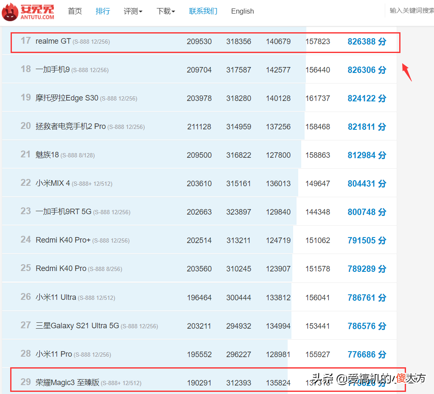Select the 小米11 Ultra device name
The height and width of the screenshot is (394, 434).
click(56, 297)
